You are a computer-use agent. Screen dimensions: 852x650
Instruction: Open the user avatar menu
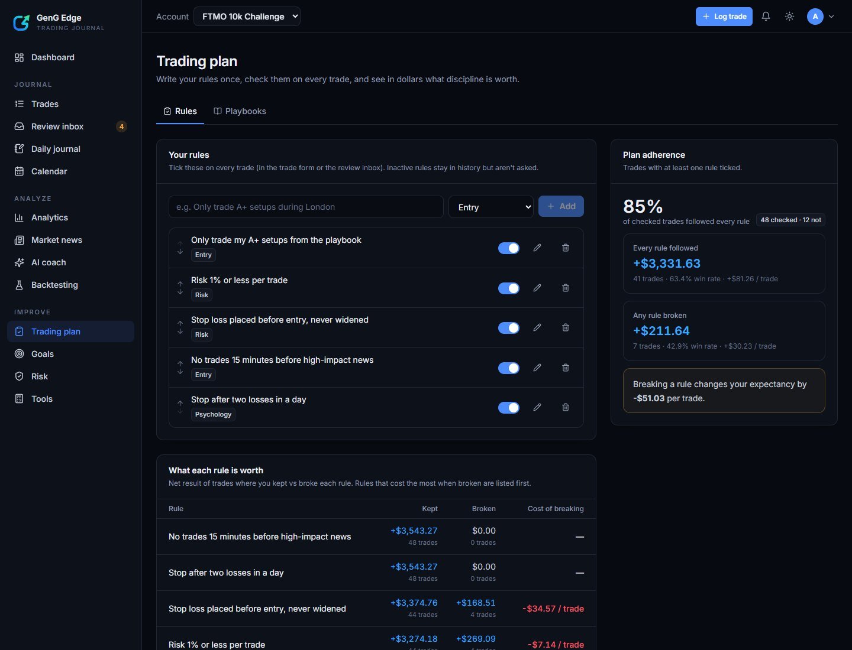click(x=821, y=17)
